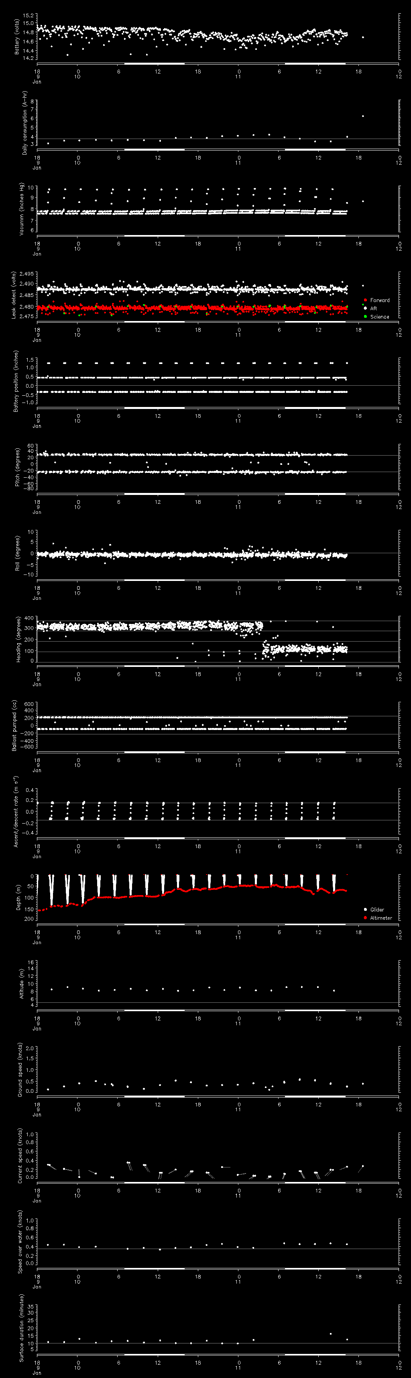Select the highest daily consumption data point
The width and height of the screenshot is (411, 1378).
[x=363, y=116]
